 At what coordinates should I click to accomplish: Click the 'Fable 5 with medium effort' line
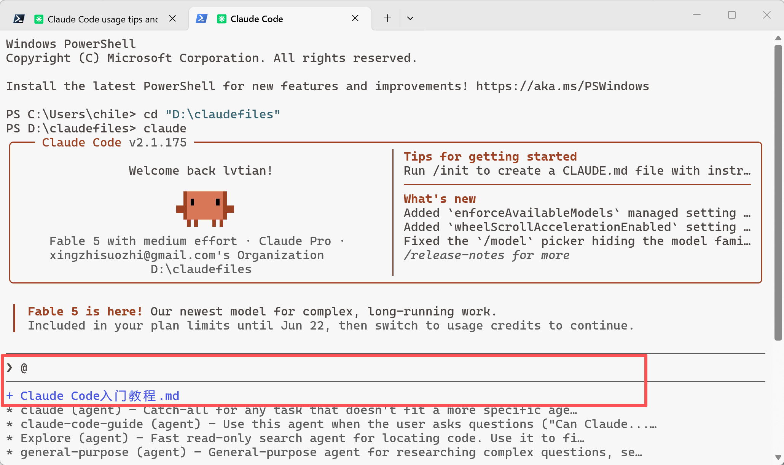[x=197, y=241]
